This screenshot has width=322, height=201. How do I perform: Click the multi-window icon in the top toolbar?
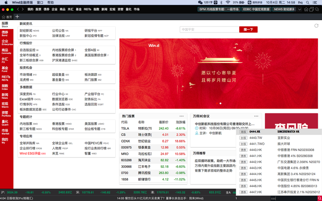pyautogui.click(x=312, y=9)
